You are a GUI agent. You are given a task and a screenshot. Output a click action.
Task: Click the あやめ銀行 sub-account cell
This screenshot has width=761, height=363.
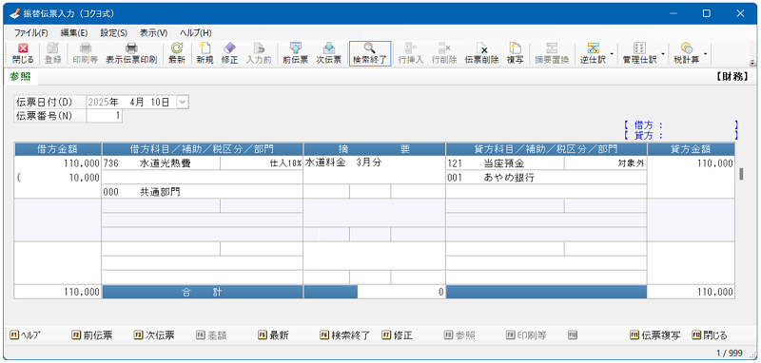click(546, 178)
